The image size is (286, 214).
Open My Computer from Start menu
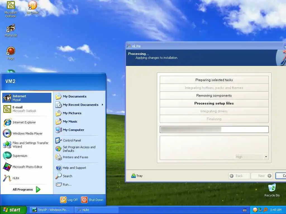pyautogui.click(x=79, y=130)
